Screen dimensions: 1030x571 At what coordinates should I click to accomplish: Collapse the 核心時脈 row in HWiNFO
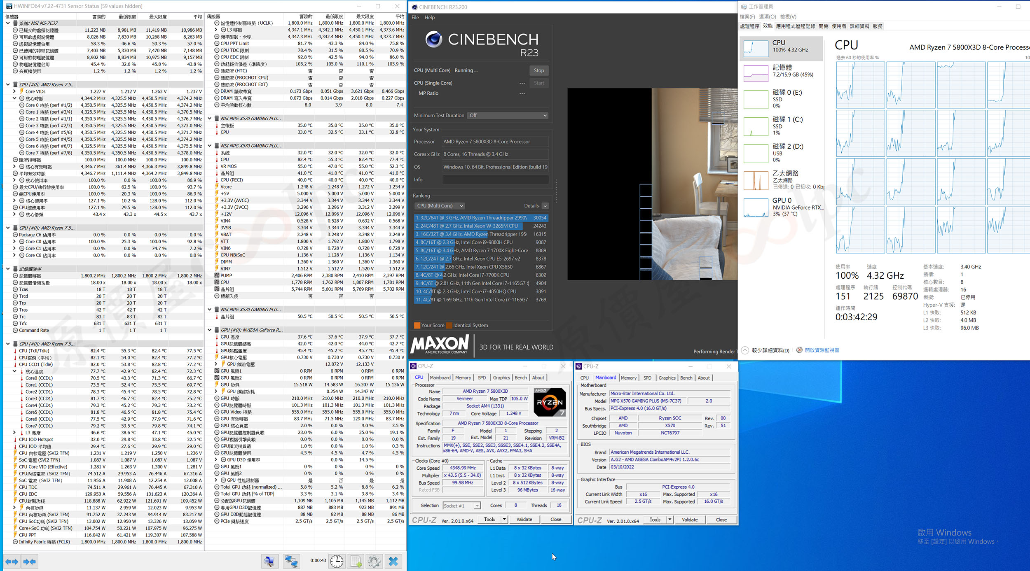tap(14, 98)
